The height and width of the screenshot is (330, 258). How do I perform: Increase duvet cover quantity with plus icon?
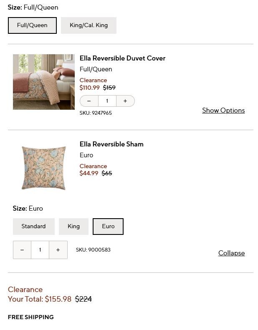coord(125,101)
